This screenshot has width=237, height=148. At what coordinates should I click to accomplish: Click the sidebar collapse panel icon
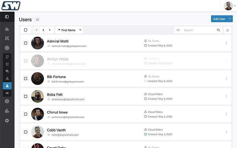[7, 17]
